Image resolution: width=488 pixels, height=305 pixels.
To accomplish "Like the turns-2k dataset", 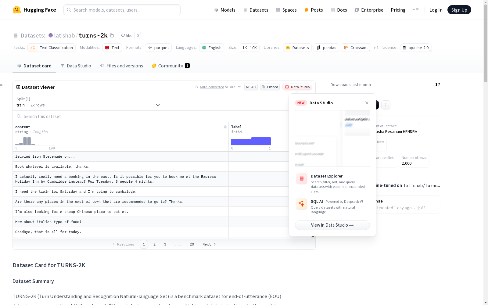I will pyautogui.click(x=127, y=35).
